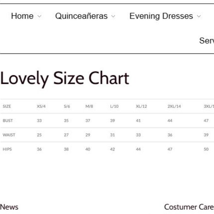Viewport: 214px width, 214px height.
Task: Click the XL/12 column header
Action: 141,106
